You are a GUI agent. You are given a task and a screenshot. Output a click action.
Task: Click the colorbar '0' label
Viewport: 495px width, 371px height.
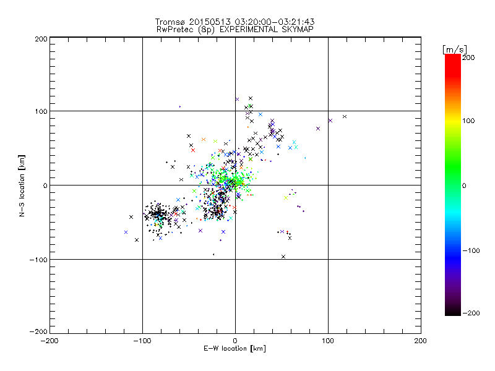point(463,185)
